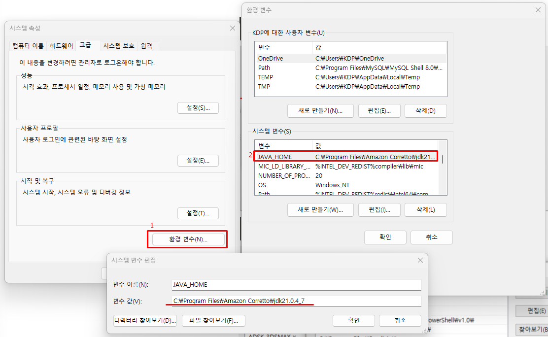548x337 pixels.
Task: Open the 환경 변수(N)... button
Action: pos(188,239)
